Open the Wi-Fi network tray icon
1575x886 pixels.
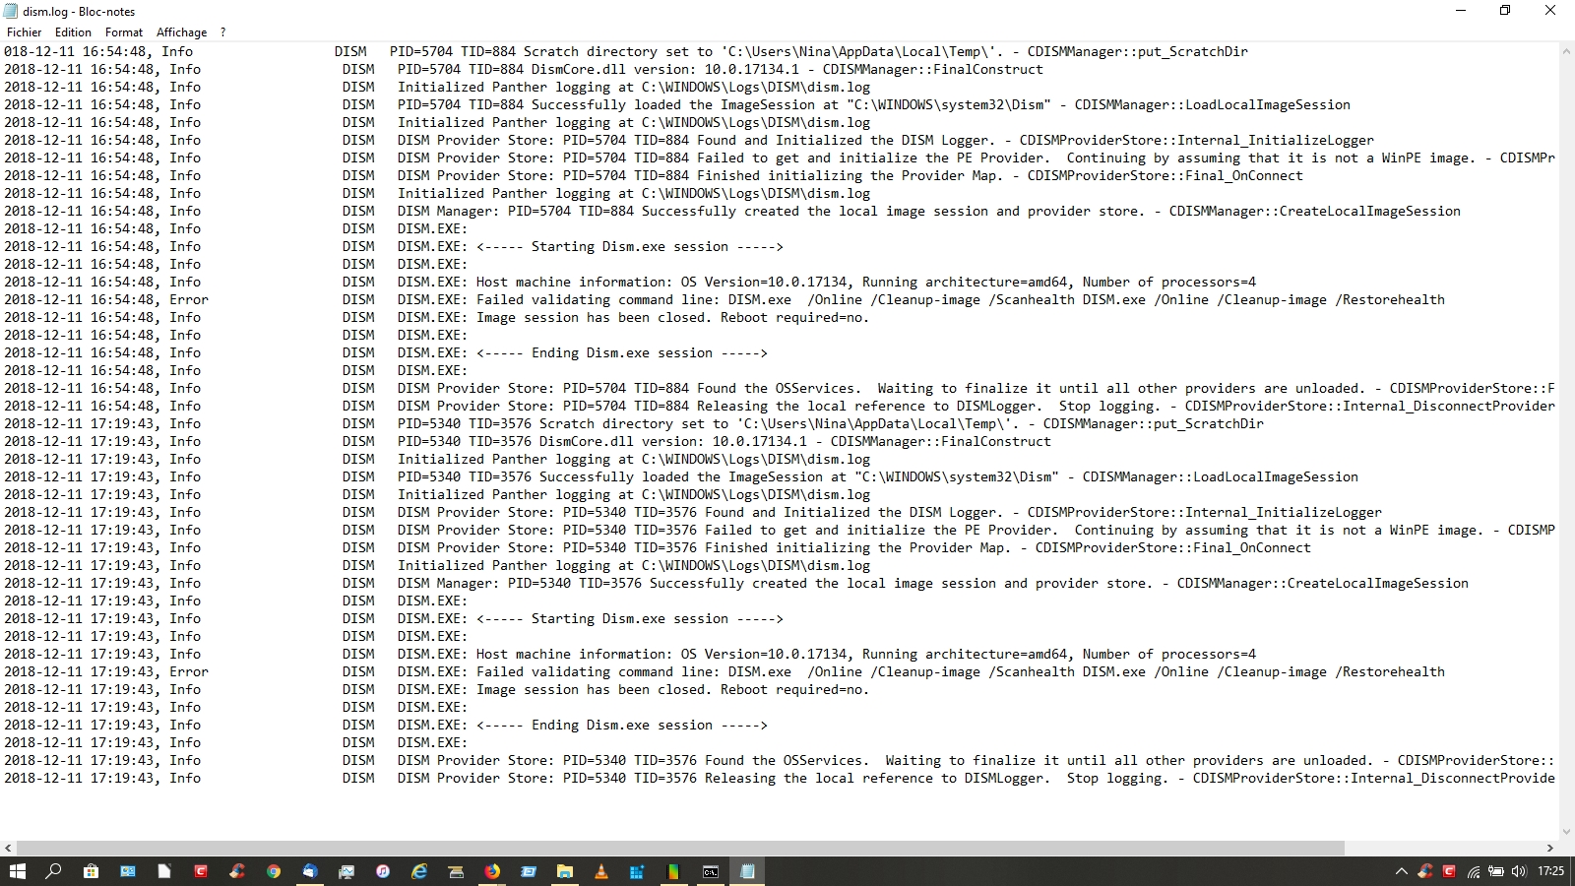pyautogui.click(x=1473, y=871)
